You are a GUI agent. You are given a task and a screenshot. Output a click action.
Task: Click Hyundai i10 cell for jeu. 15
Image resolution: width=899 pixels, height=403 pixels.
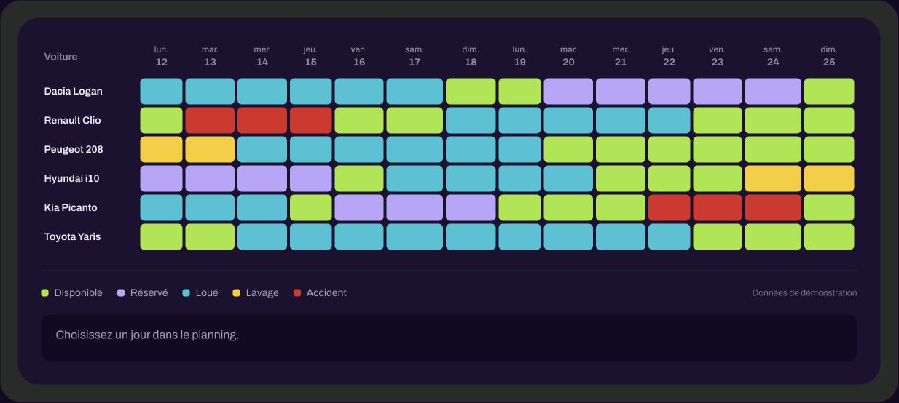[311, 179]
